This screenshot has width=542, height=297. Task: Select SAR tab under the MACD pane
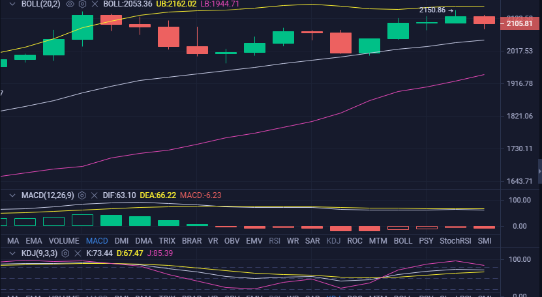pos(312,241)
